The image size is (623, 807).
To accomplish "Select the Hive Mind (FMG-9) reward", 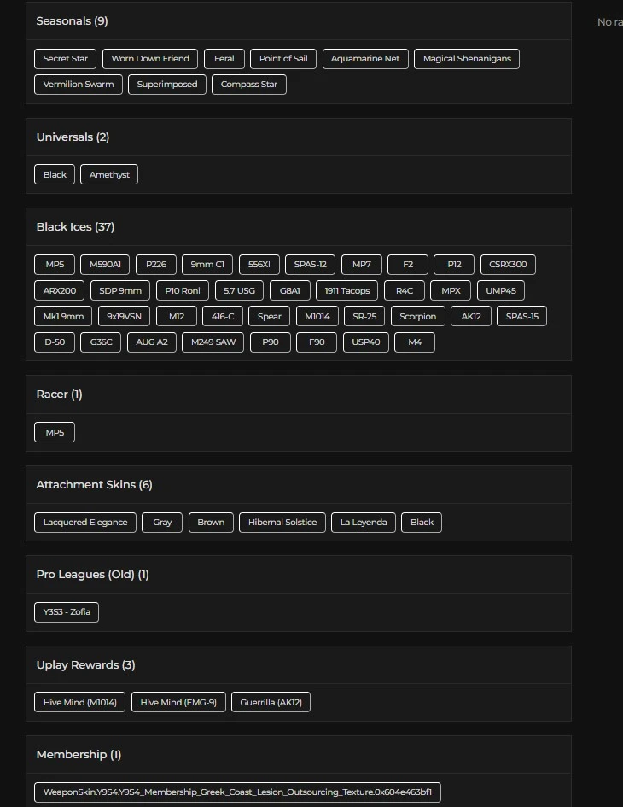I will tap(178, 703).
